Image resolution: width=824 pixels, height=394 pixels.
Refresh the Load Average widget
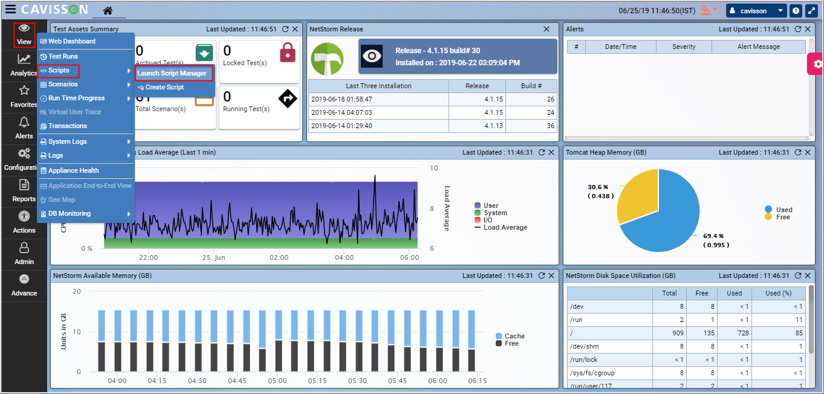coord(542,152)
